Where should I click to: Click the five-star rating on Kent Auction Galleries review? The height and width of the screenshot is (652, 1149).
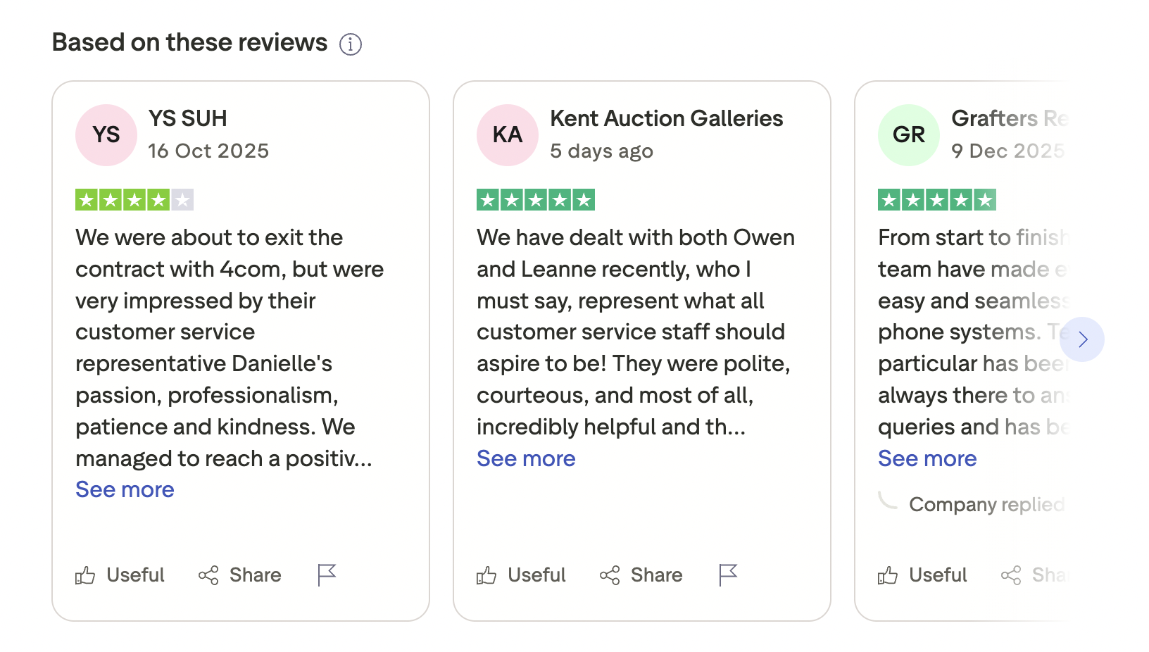coord(536,200)
